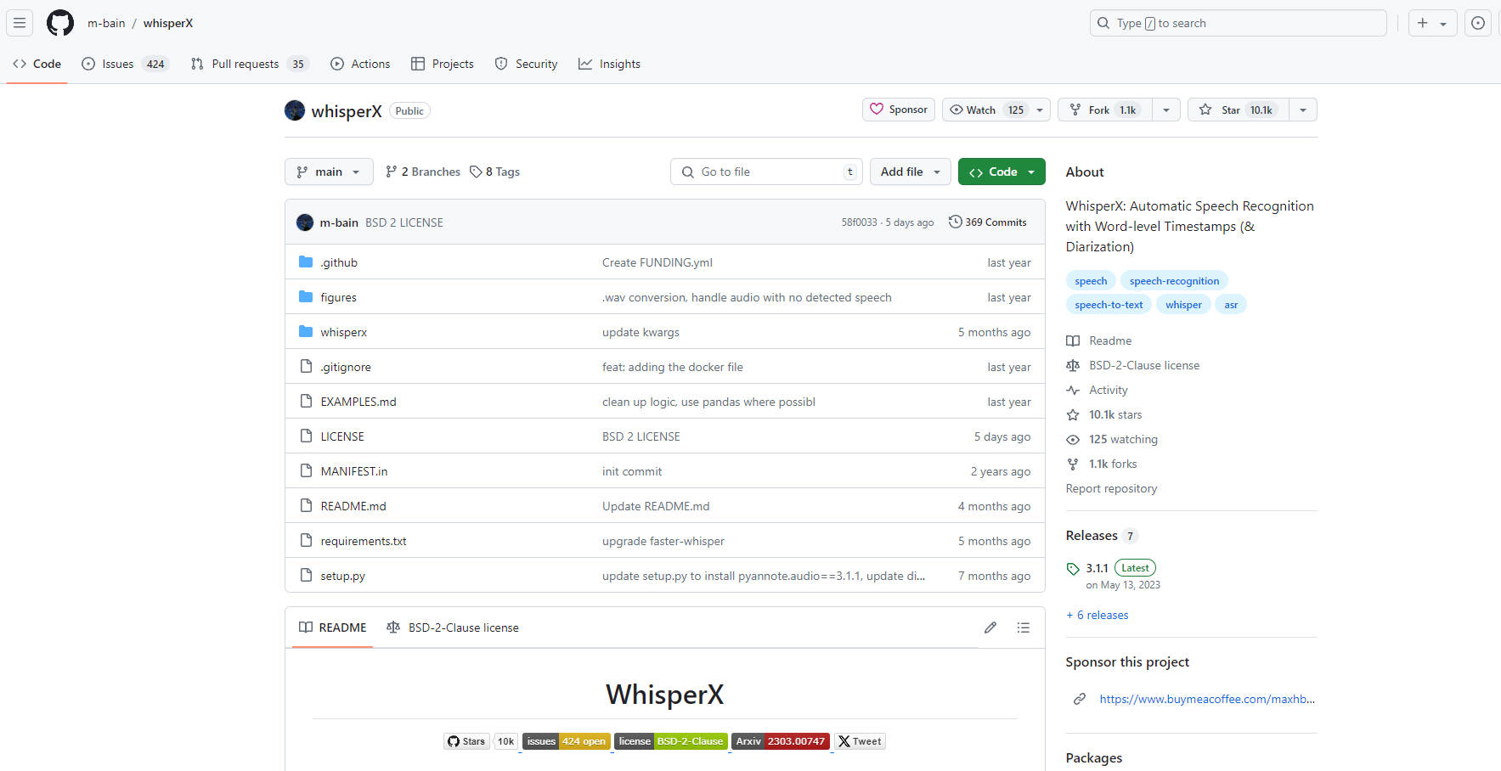The width and height of the screenshot is (1501, 771).
Task: Expand the main branch dropdown
Action: point(329,172)
